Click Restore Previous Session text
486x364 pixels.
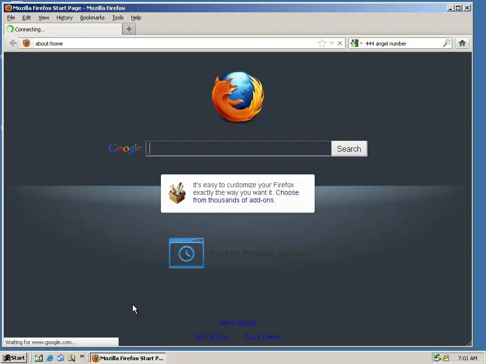[259, 253]
